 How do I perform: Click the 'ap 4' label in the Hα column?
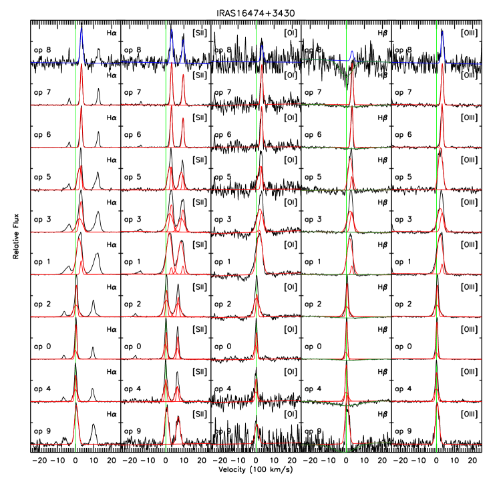click(x=42, y=389)
